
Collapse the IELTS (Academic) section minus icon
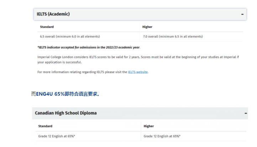242,14
